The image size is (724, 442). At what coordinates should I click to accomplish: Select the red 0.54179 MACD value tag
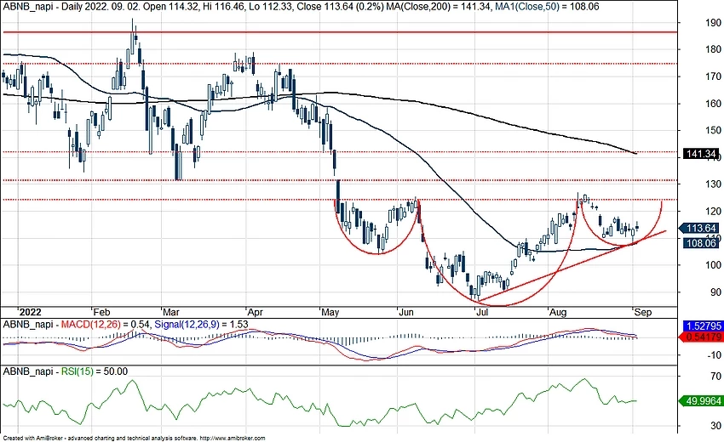700,337
